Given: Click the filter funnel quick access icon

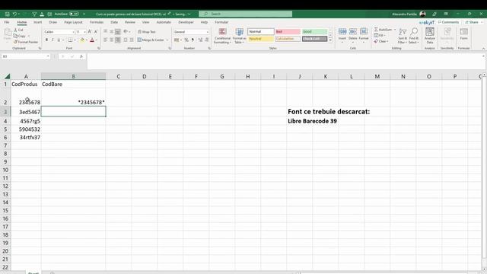Looking at the screenshot, I should tap(34, 14).
